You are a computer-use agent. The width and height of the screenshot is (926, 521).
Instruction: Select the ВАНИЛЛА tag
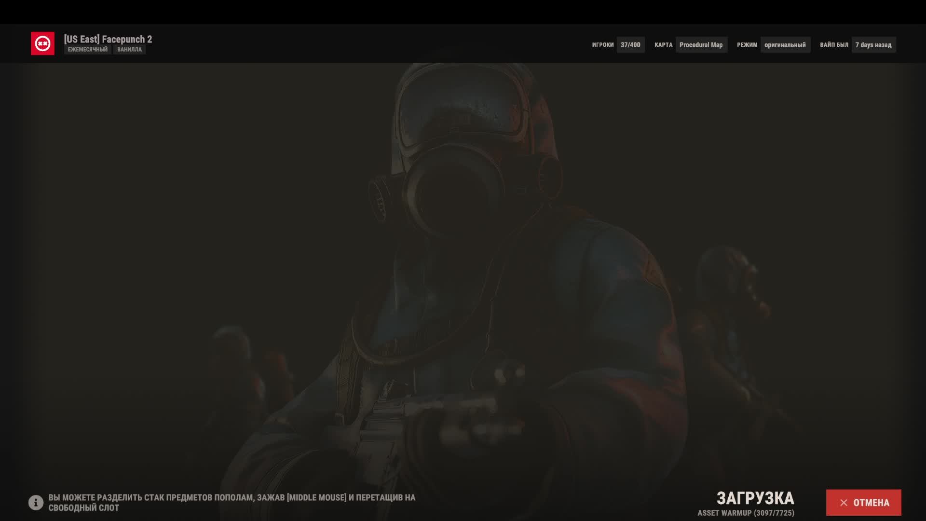click(129, 50)
